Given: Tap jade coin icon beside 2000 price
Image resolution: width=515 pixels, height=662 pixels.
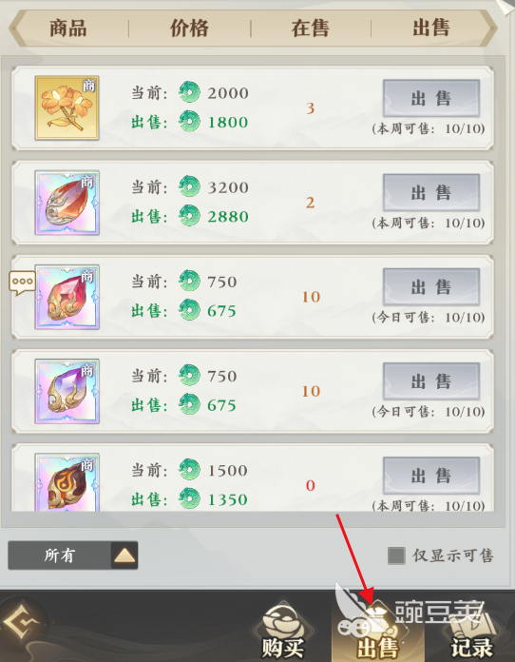Looking at the screenshot, I should coord(189,92).
